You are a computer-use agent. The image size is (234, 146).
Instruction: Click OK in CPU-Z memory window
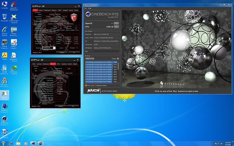coord(73,106)
